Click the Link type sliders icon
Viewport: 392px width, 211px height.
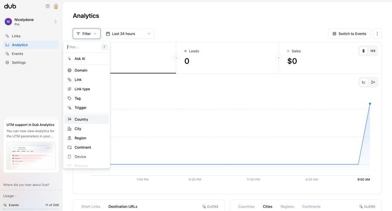[x=70, y=89]
